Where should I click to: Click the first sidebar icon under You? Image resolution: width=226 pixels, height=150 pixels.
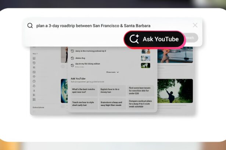tap(34, 58)
